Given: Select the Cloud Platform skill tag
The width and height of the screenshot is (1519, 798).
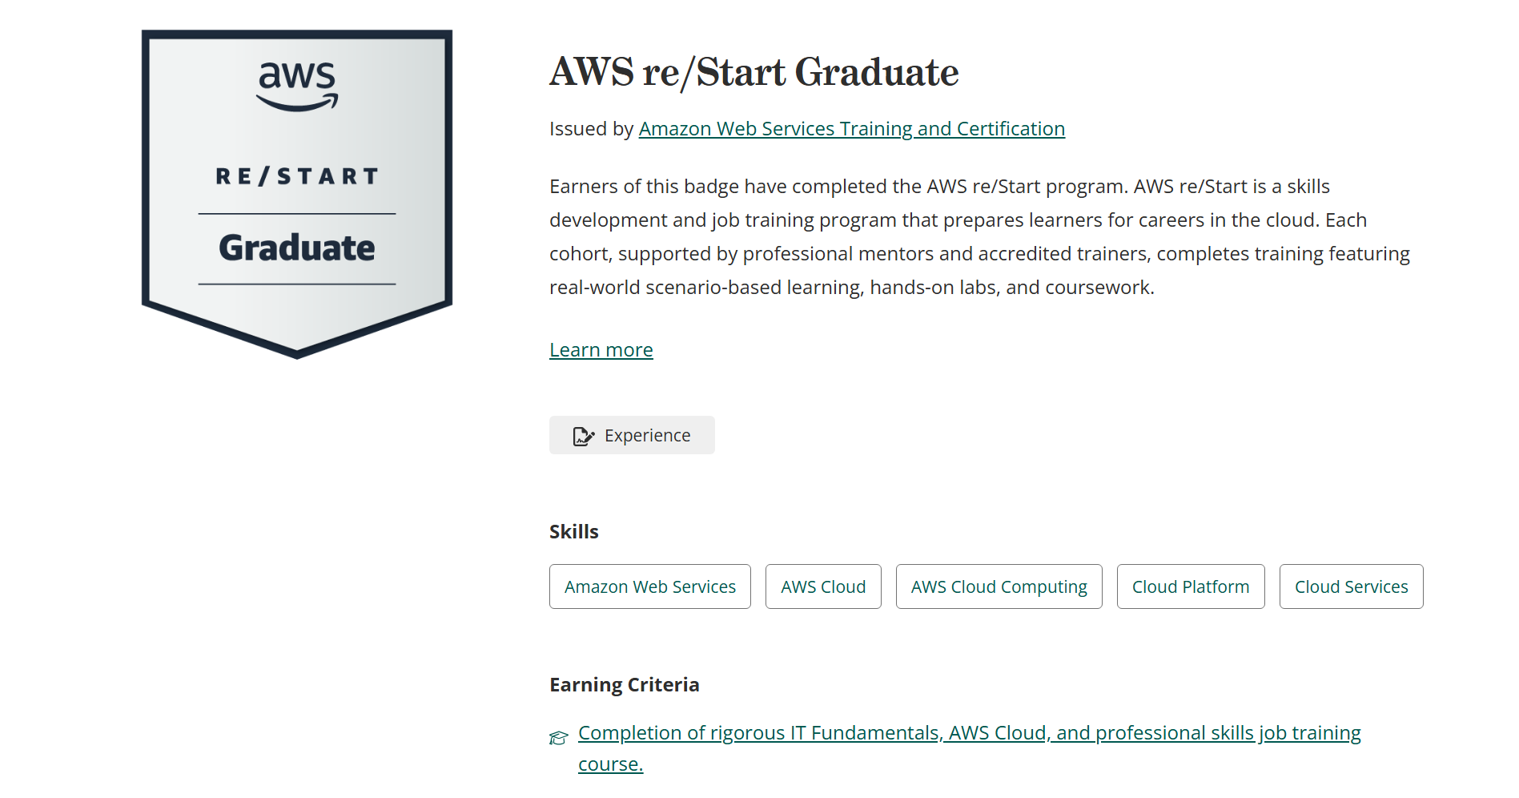Looking at the screenshot, I should tap(1190, 587).
